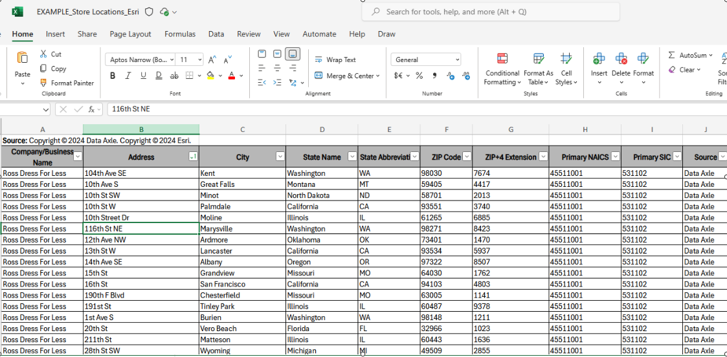Toggle Wrap Text on selected cell
Viewport: 727px width, 357px height.
pos(335,59)
